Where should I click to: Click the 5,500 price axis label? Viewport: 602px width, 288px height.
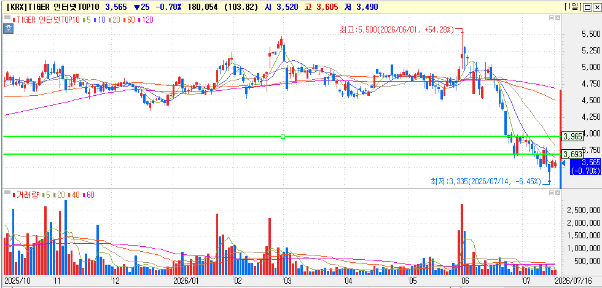[591, 34]
